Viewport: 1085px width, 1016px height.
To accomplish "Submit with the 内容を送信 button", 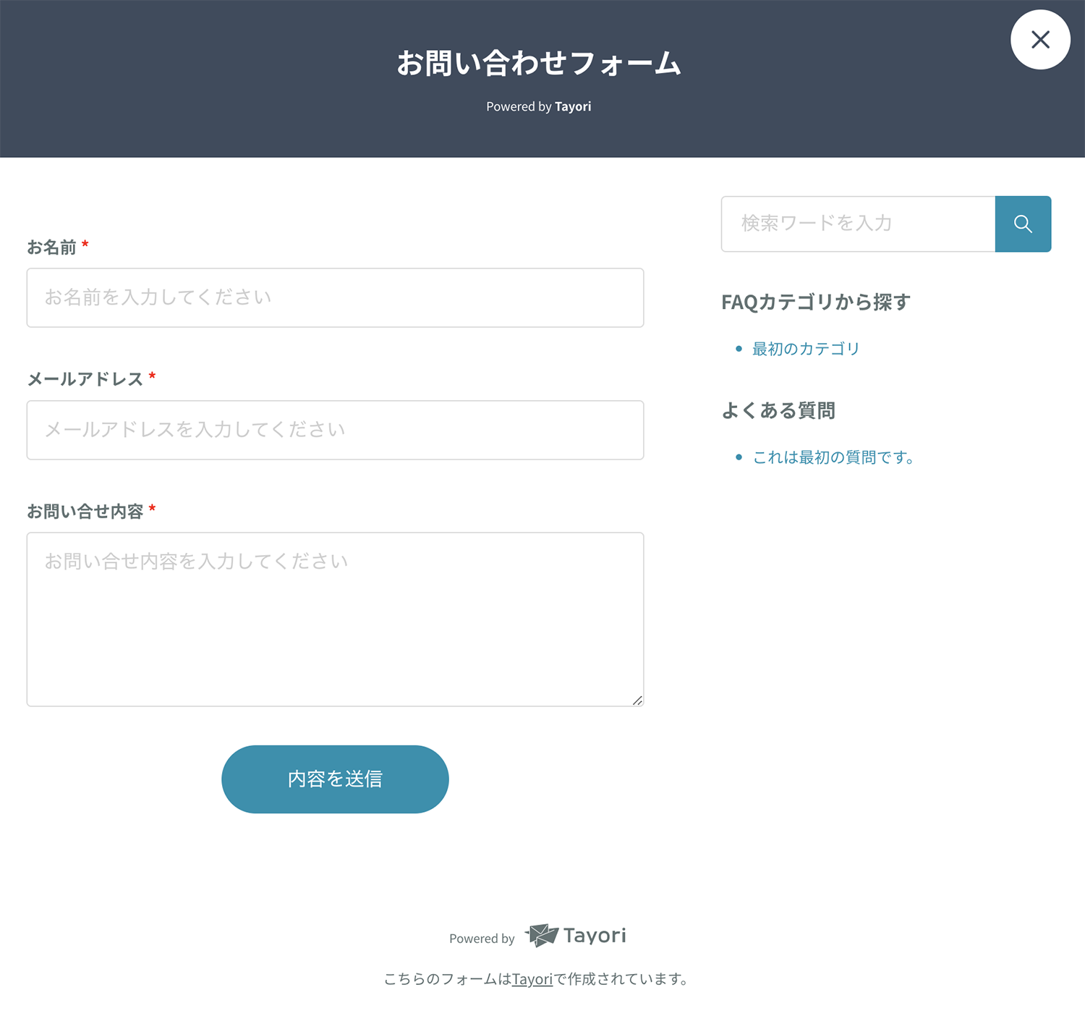I will 335,779.
